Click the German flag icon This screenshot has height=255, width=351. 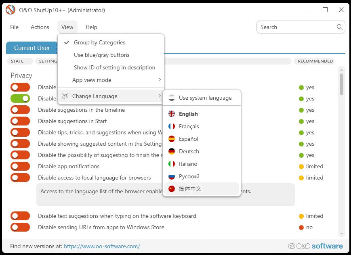click(172, 151)
